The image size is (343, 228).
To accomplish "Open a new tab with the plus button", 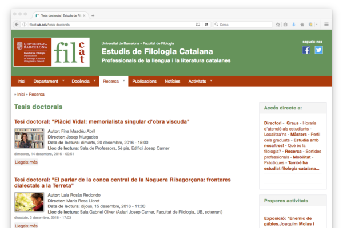I will pyautogui.click(x=93, y=15).
